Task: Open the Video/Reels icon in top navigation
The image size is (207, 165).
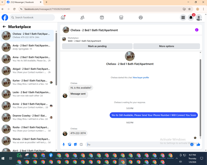Action: click(102, 17)
